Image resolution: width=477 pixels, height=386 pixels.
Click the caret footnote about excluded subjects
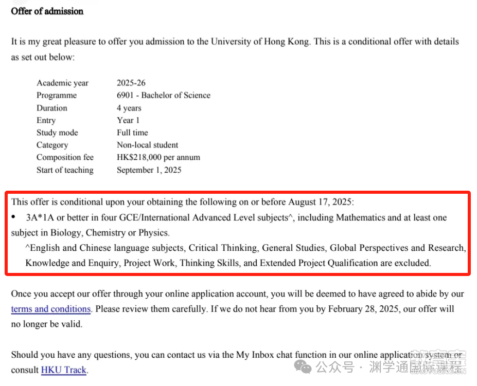246,255
